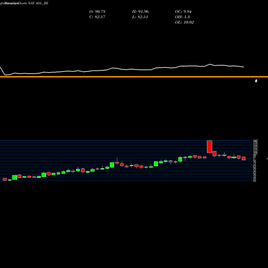Screen dimensions: 268x268
Task: Click the 'OC: 9.94' value
Action: click(183, 11)
